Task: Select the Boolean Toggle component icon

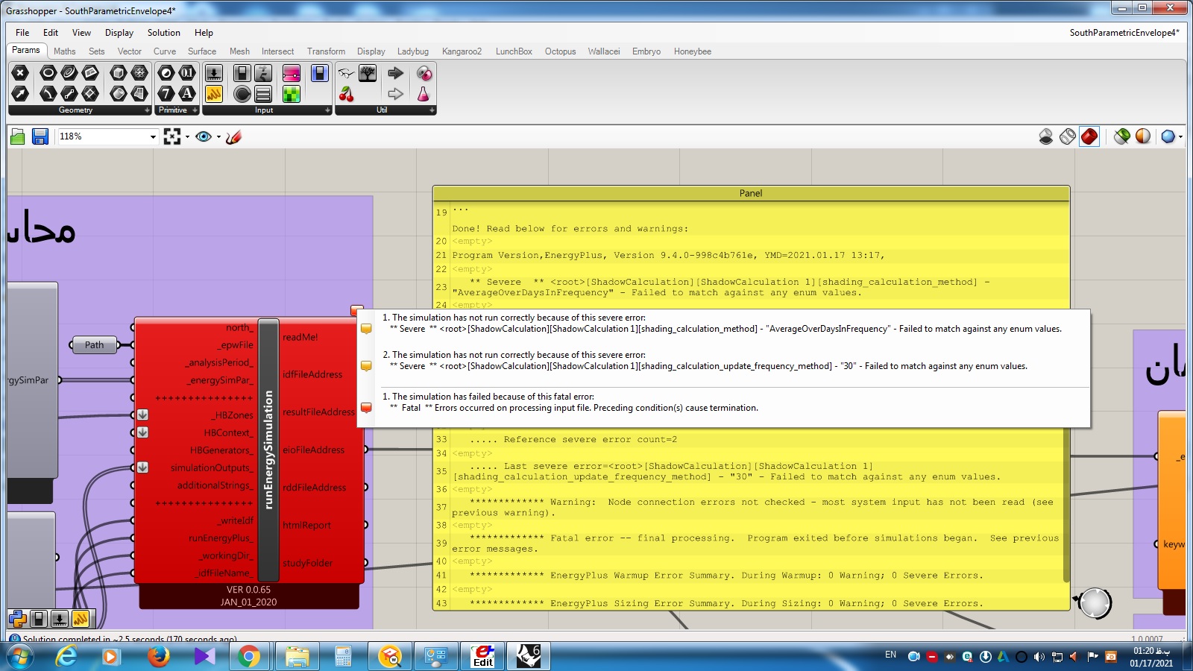Action: coord(242,72)
